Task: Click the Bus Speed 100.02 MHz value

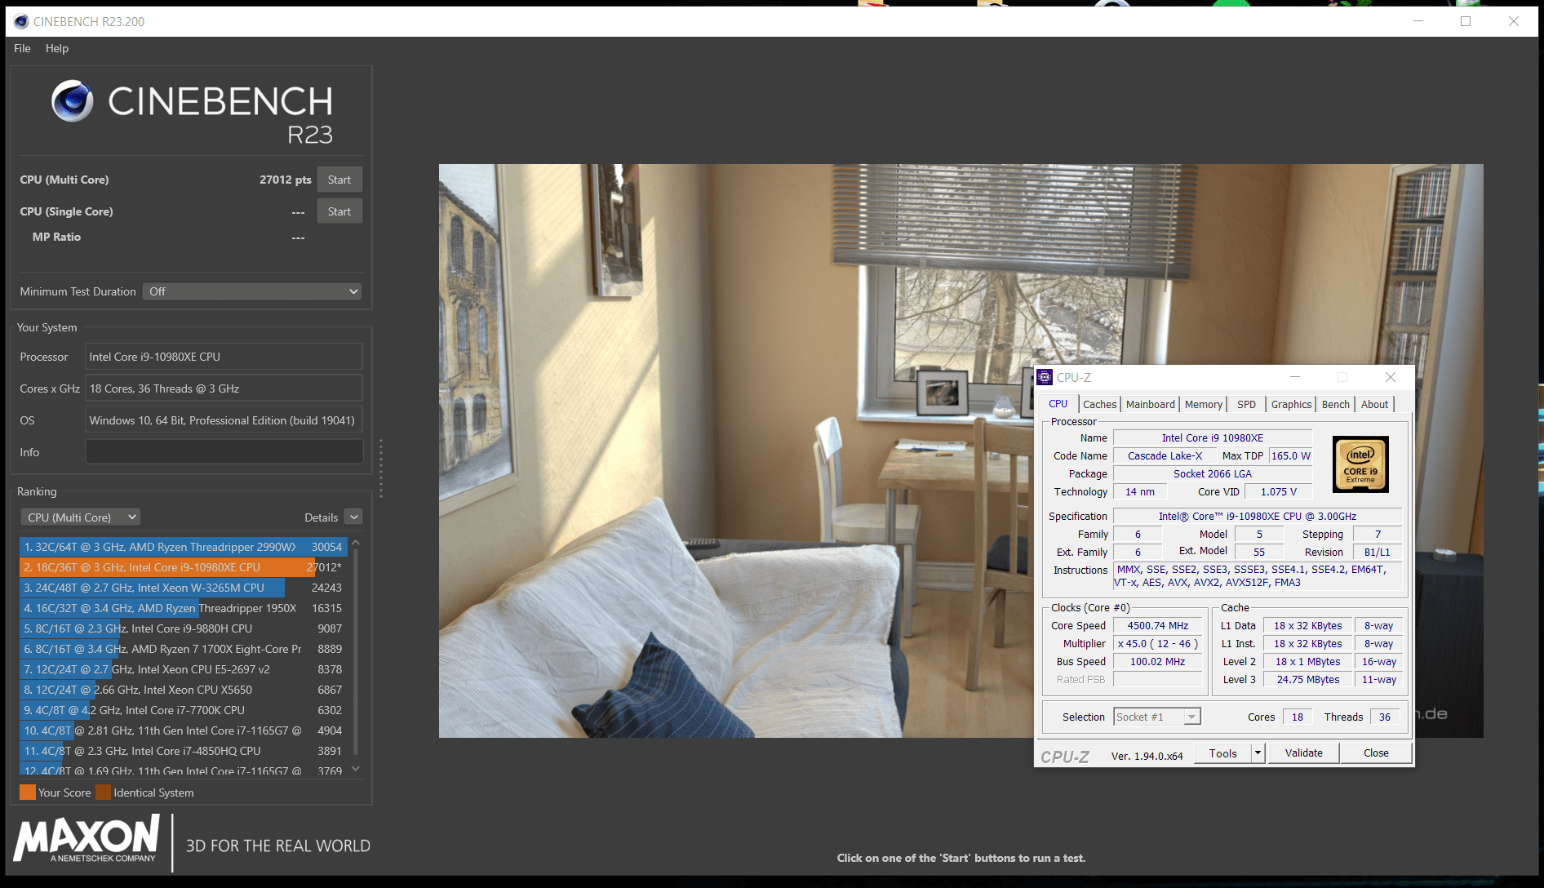Action: (x=1158, y=662)
